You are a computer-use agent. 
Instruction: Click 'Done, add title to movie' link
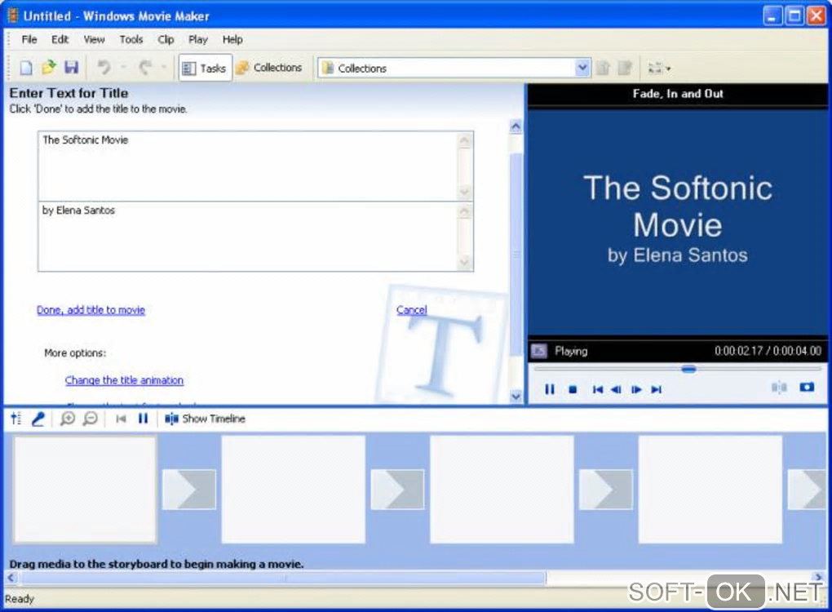tap(91, 310)
